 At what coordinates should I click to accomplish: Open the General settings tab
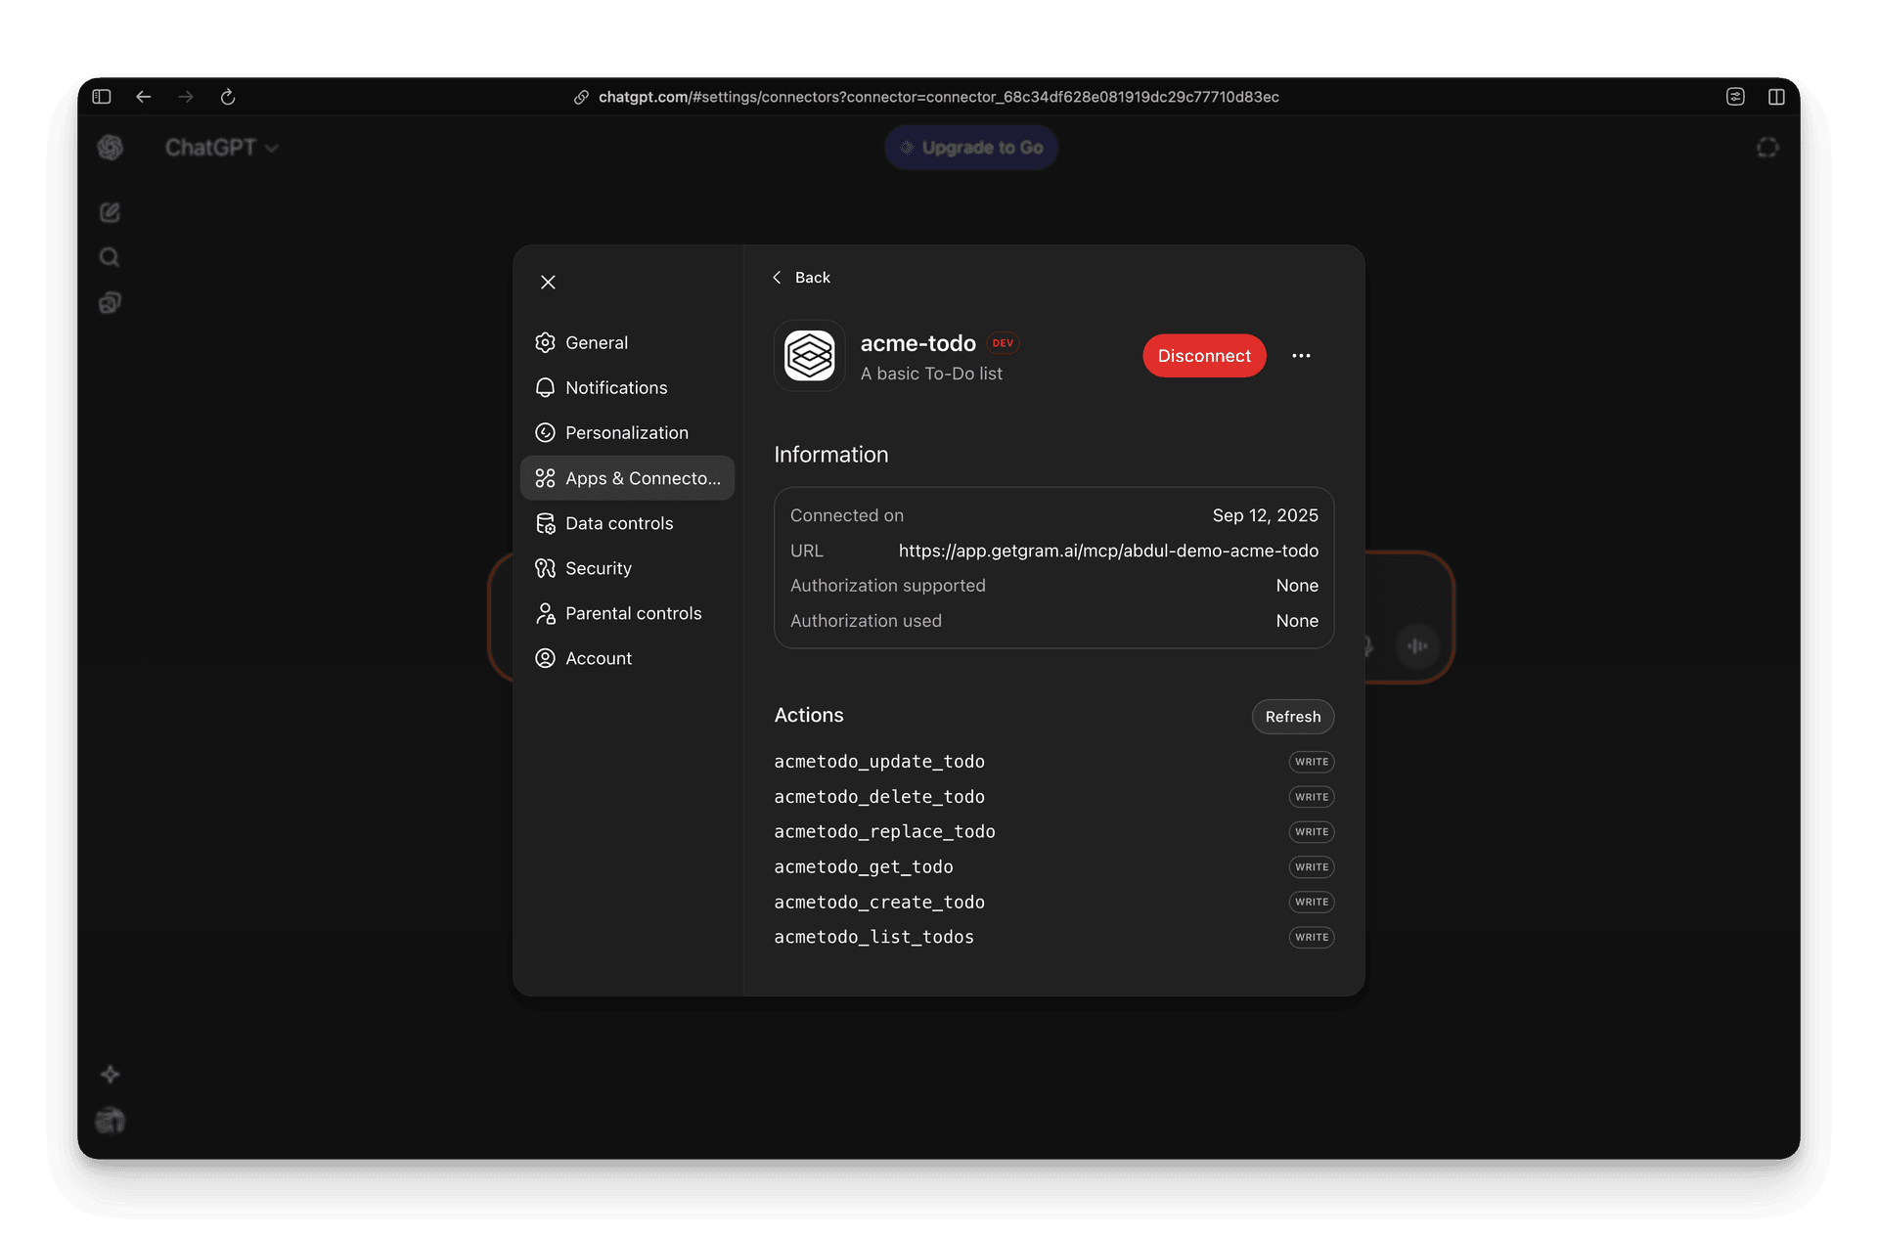596,343
